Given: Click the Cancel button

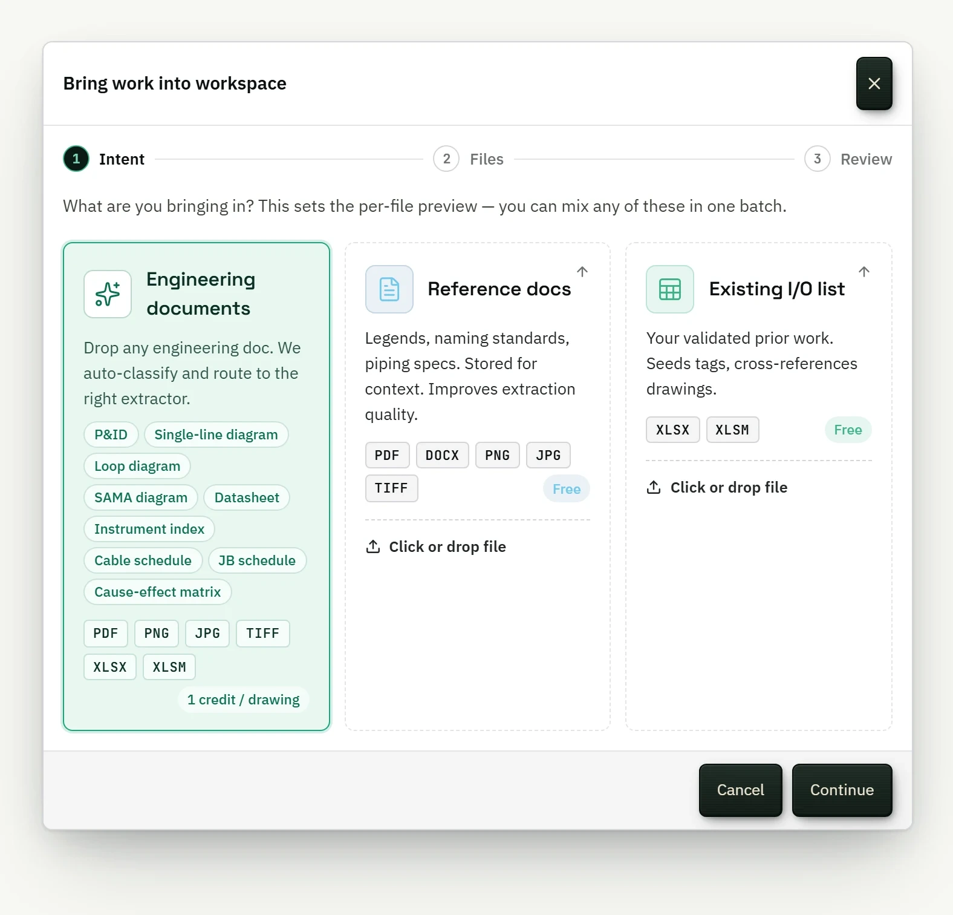Looking at the screenshot, I should [740, 790].
